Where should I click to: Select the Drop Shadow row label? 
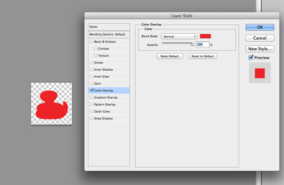click(103, 118)
